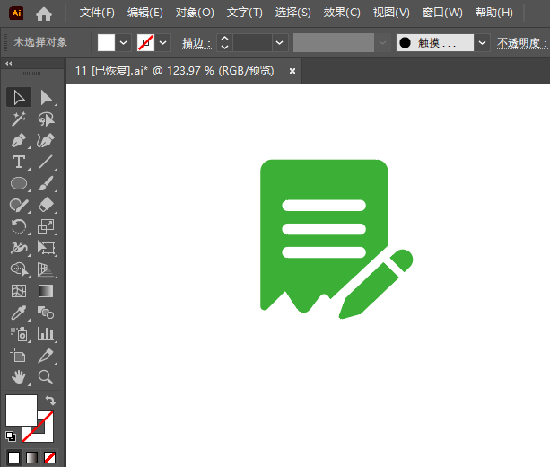Image resolution: width=550 pixels, height=467 pixels.
Task: Open the stroke color dropdown
Action: pos(162,43)
